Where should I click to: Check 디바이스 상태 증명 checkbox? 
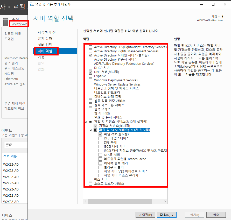90,97
